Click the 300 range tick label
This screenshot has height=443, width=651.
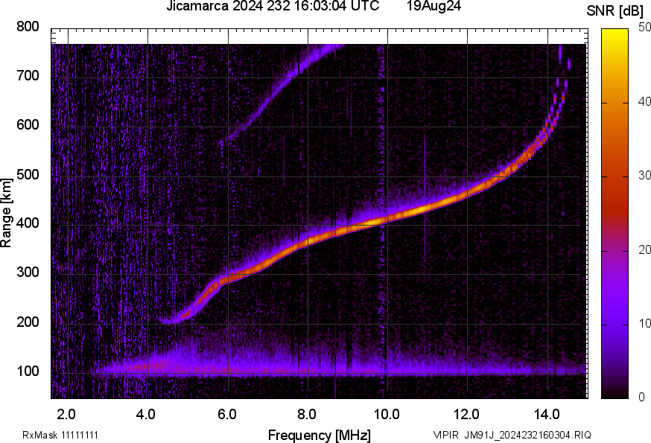[28, 273]
